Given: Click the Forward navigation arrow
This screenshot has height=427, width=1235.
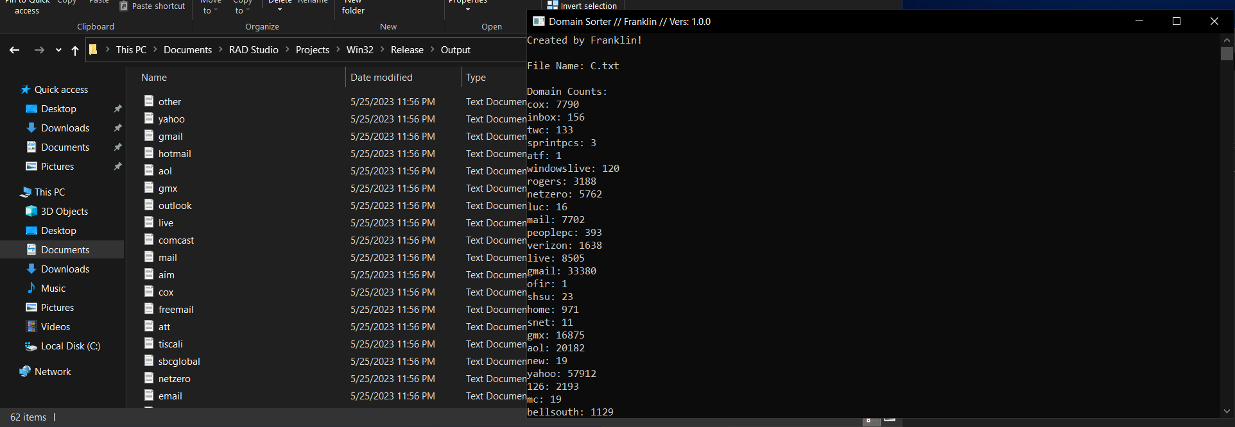Looking at the screenshot, I should (x=39, y=50).
